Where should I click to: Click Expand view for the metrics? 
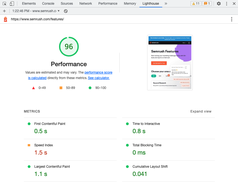(x=201, y=111)
